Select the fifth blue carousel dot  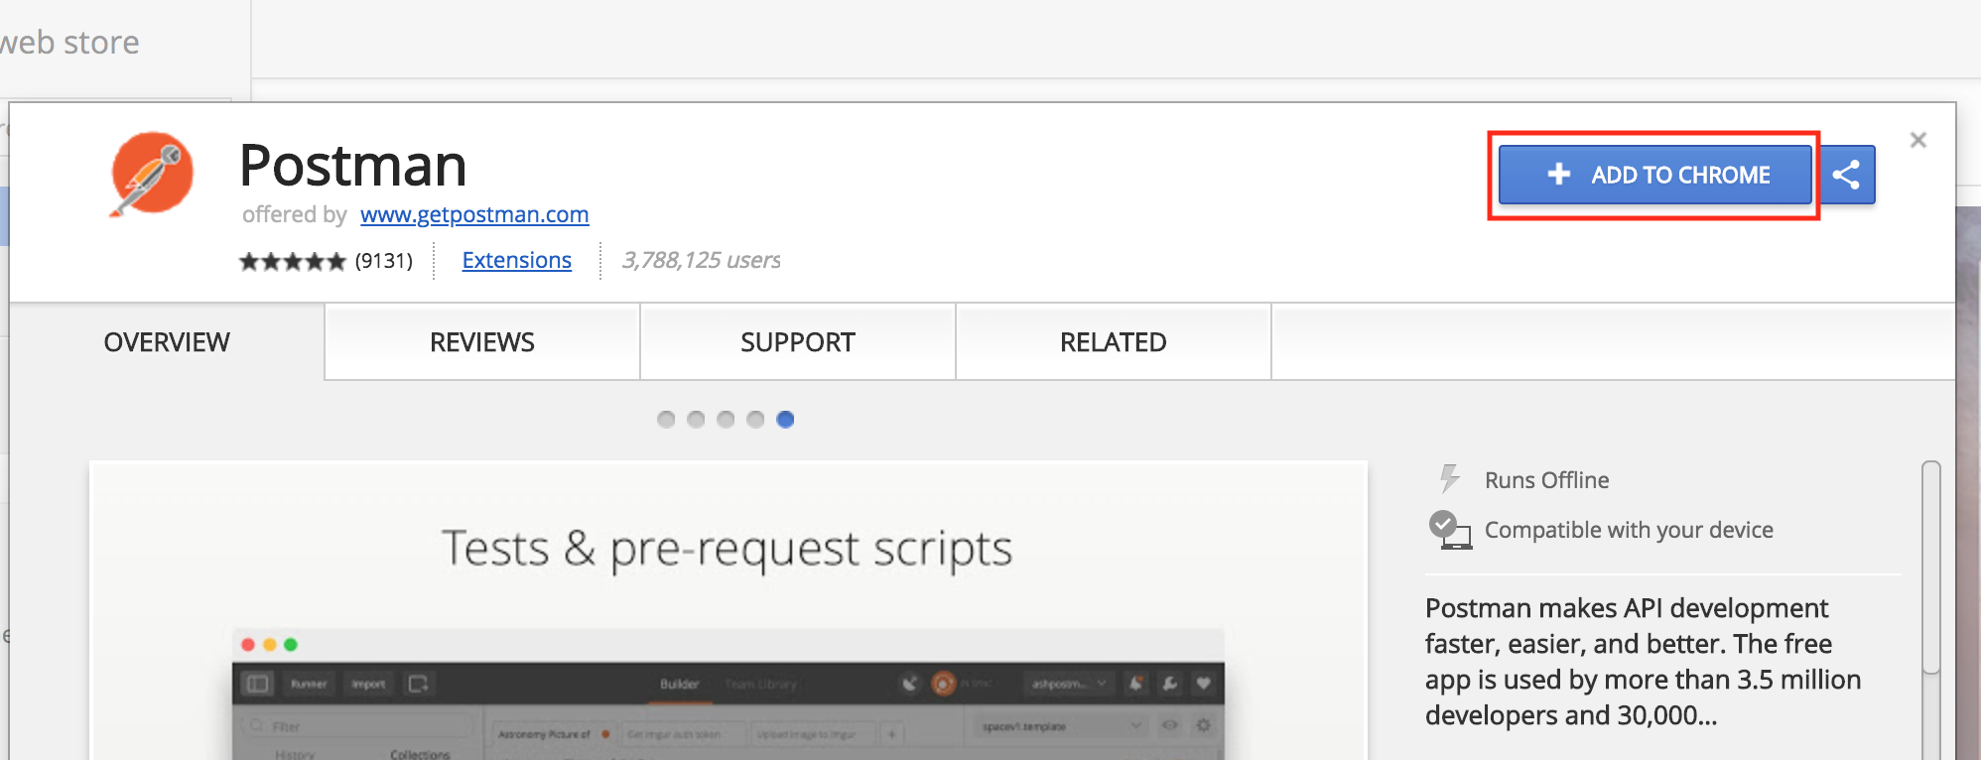785,420
